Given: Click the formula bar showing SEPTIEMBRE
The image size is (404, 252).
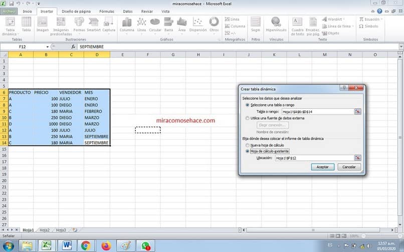Looking at the screenshot, I should (237, 47).
